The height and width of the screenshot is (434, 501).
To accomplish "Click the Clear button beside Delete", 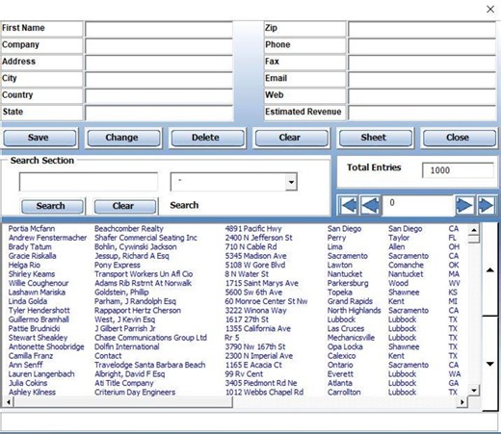I will pos(292,138).
